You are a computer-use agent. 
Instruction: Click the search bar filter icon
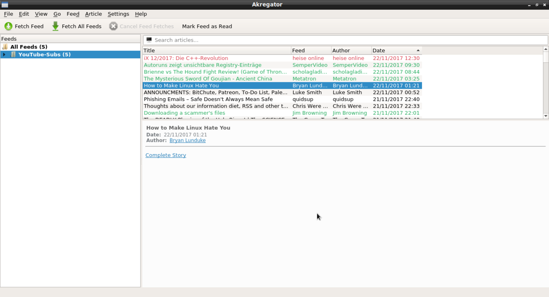149,40
